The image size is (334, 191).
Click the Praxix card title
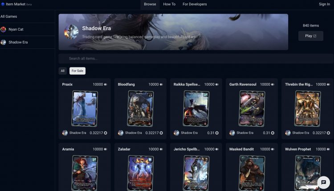click(67, 84)
